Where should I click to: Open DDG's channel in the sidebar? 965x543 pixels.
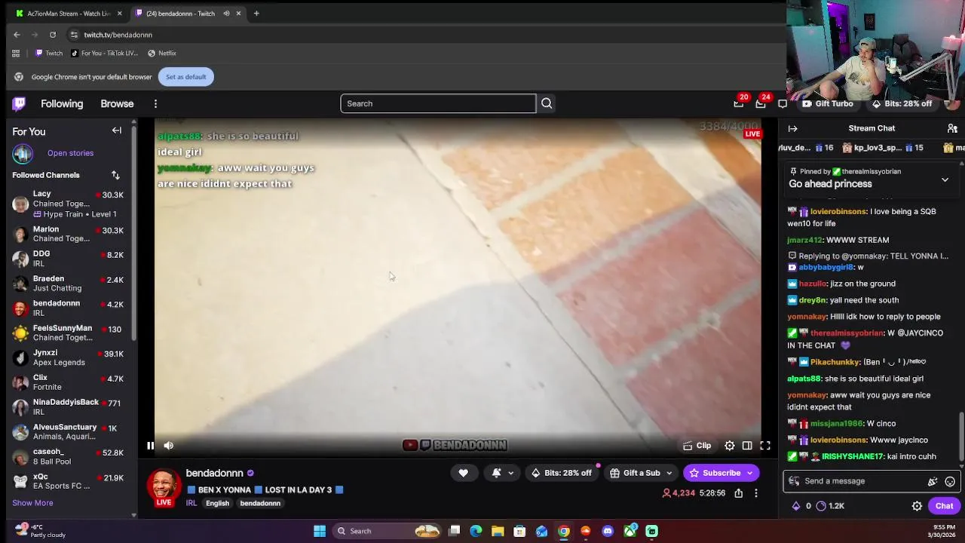pos(68,259)
